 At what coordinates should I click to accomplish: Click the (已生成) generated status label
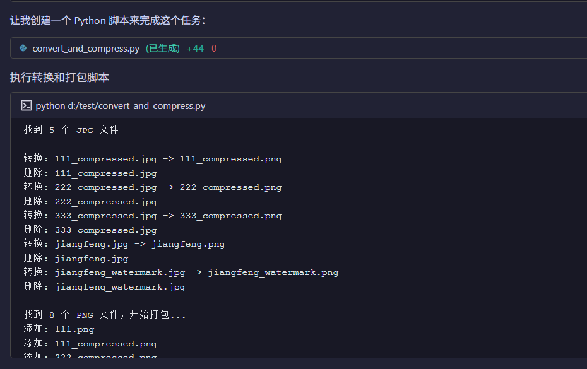(x=163, y=47)
